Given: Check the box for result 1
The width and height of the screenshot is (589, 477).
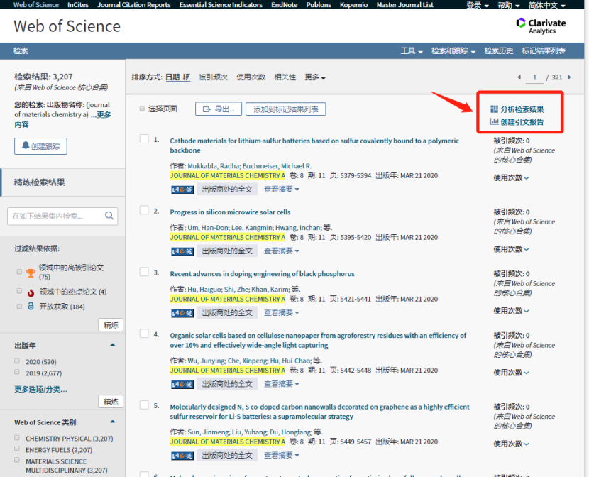Looking at the screenshot, I should tap(144, 139).
